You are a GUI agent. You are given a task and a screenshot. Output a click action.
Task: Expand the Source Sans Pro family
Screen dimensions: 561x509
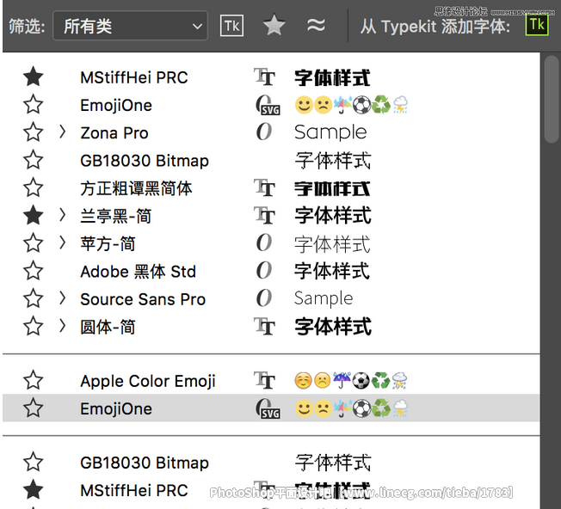pos(62,297)
